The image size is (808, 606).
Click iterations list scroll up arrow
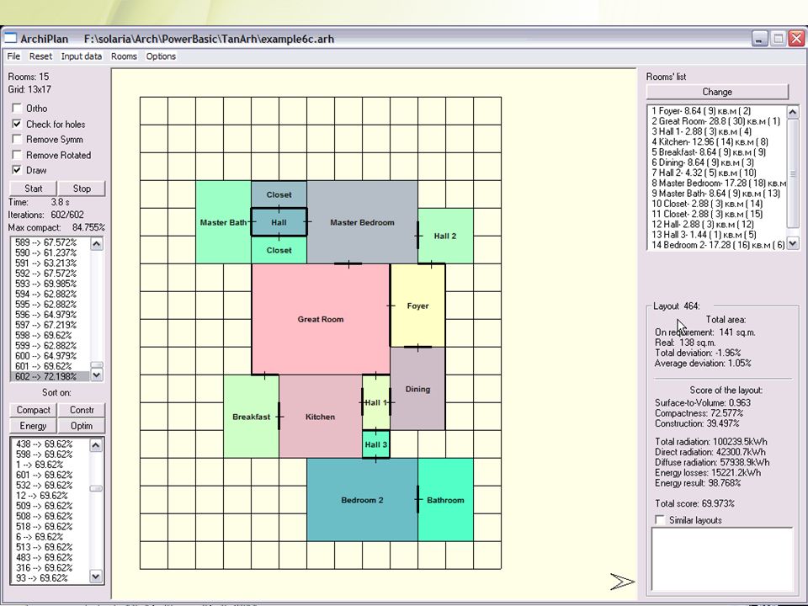point(96,244)
